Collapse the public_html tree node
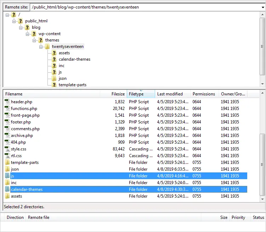The width and height of the screenshot is (266, 232). [14, 21]
